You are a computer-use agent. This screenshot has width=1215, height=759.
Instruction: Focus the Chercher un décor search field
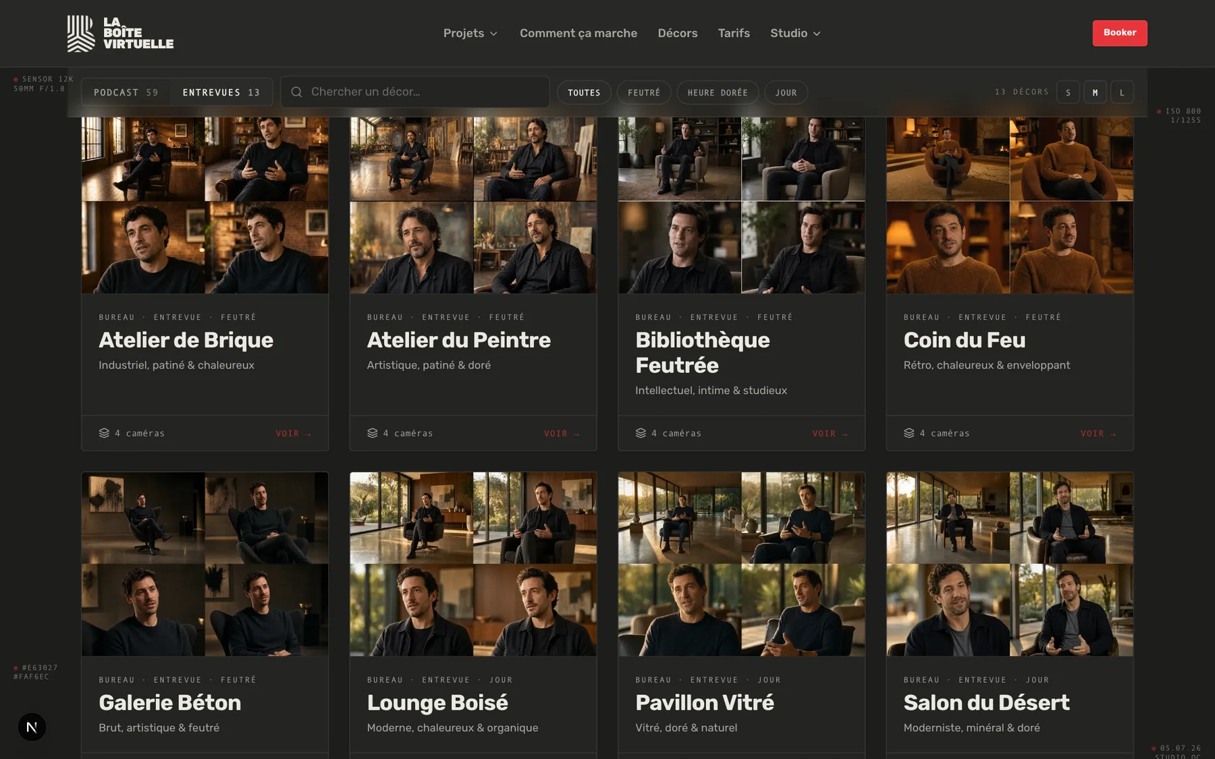coord(415,92)
